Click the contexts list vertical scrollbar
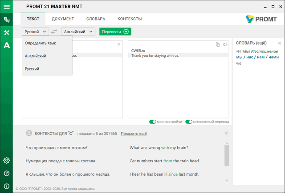This screenshot has height=193, width=285. [x=227, y=155]
